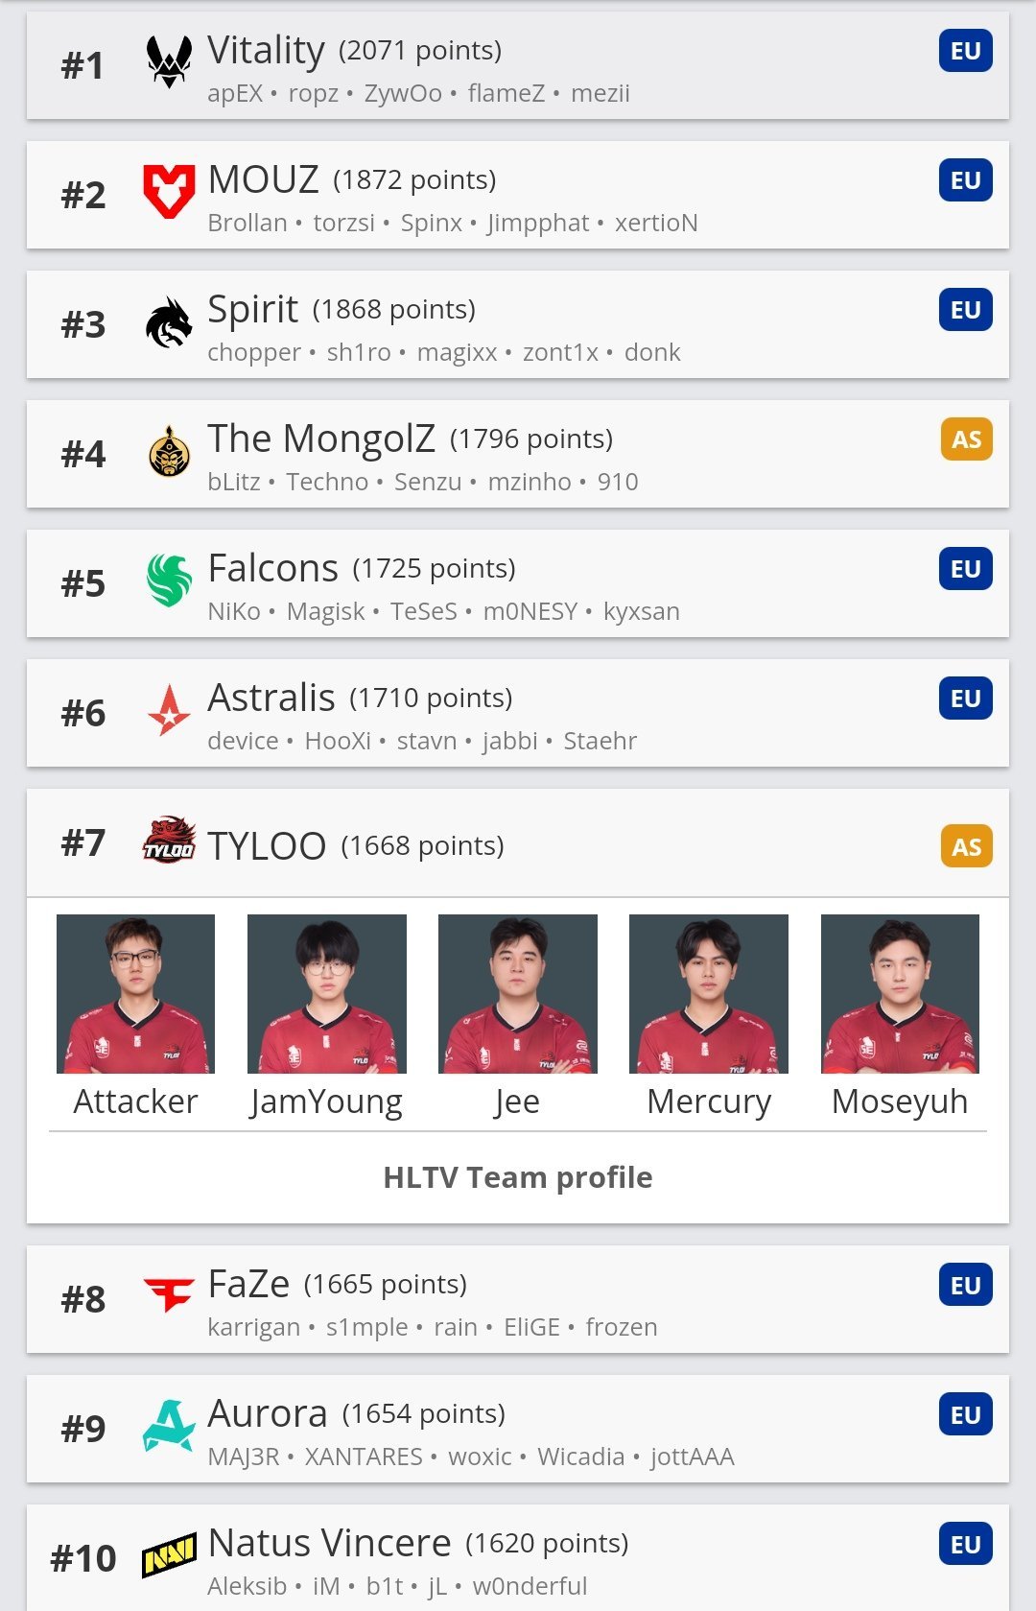The image size is (1036, 1611).
Task: Expand the Astralis ranking row
Action: click(518, 713)
